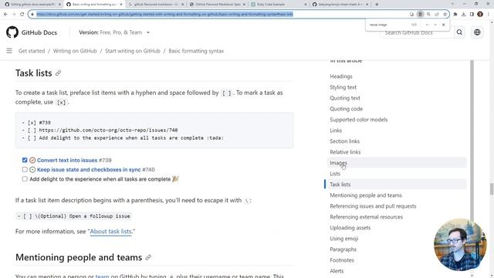This screenshot has height=278, width=494.
Task: Open the browser side panel icon
Action: 472,14
